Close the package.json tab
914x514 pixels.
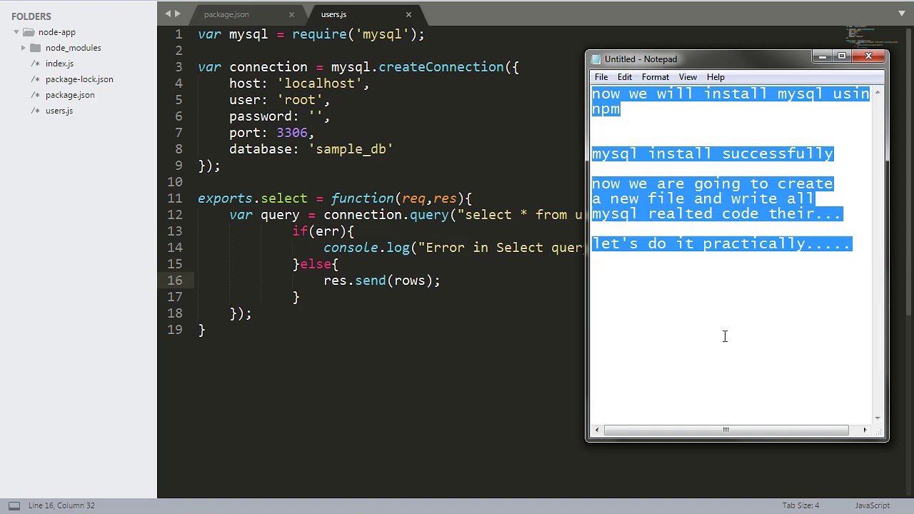(x=291, y=14)
